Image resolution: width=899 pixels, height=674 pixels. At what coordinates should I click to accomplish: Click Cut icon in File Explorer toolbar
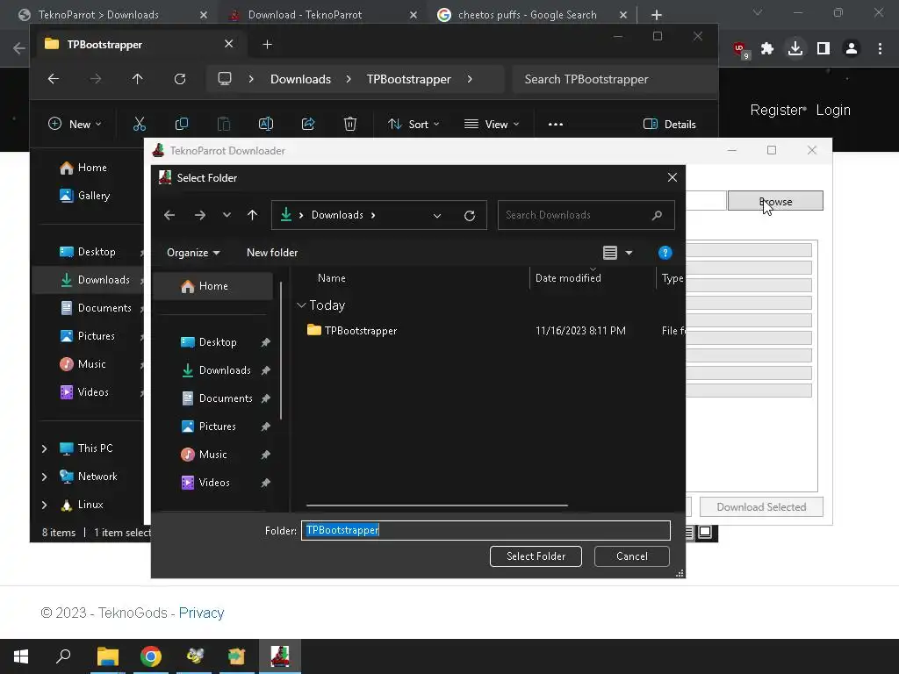(140, 124)
